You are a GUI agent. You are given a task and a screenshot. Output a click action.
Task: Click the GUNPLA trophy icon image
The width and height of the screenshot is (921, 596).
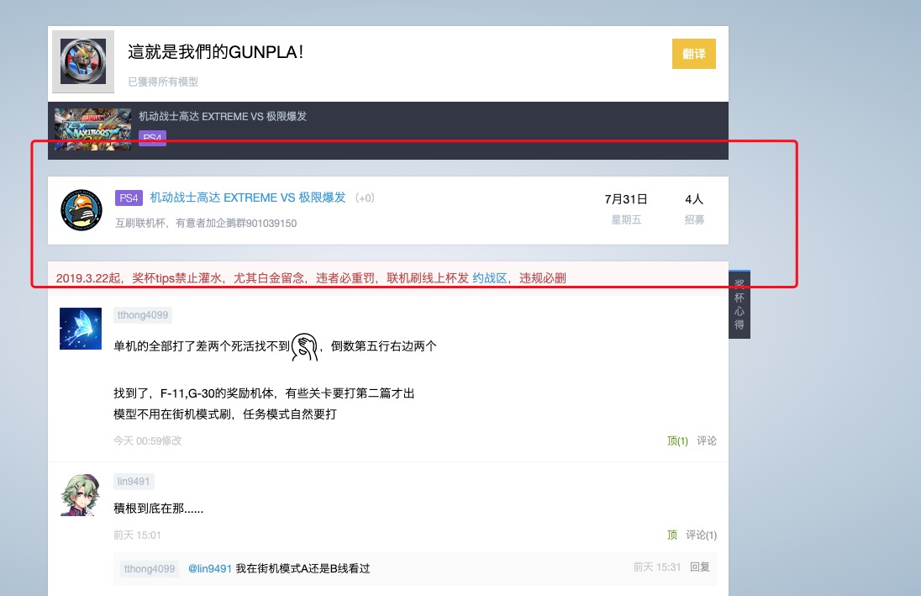pos(83,61)
